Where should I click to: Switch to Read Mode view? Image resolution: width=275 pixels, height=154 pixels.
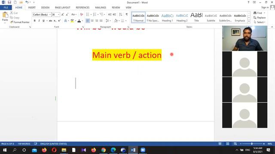220,144
